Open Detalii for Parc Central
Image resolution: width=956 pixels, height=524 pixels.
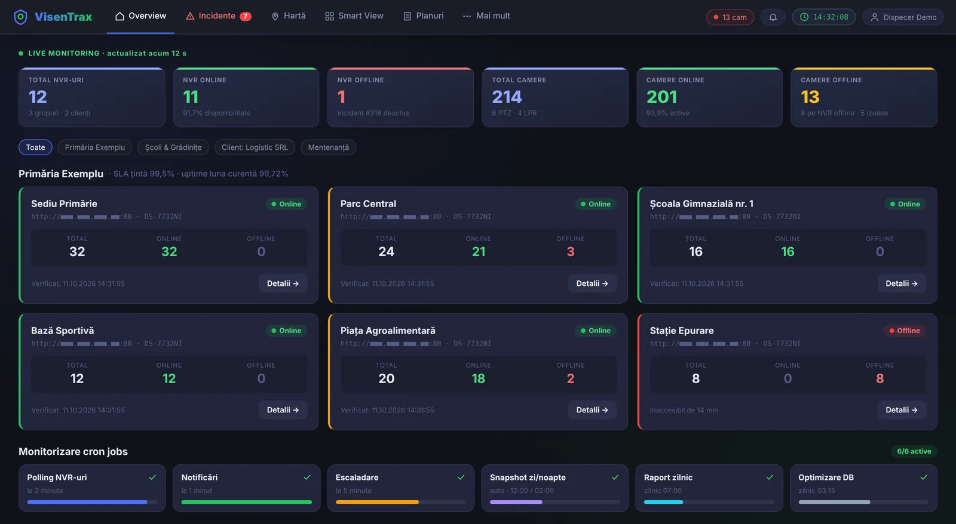(592, 283)
